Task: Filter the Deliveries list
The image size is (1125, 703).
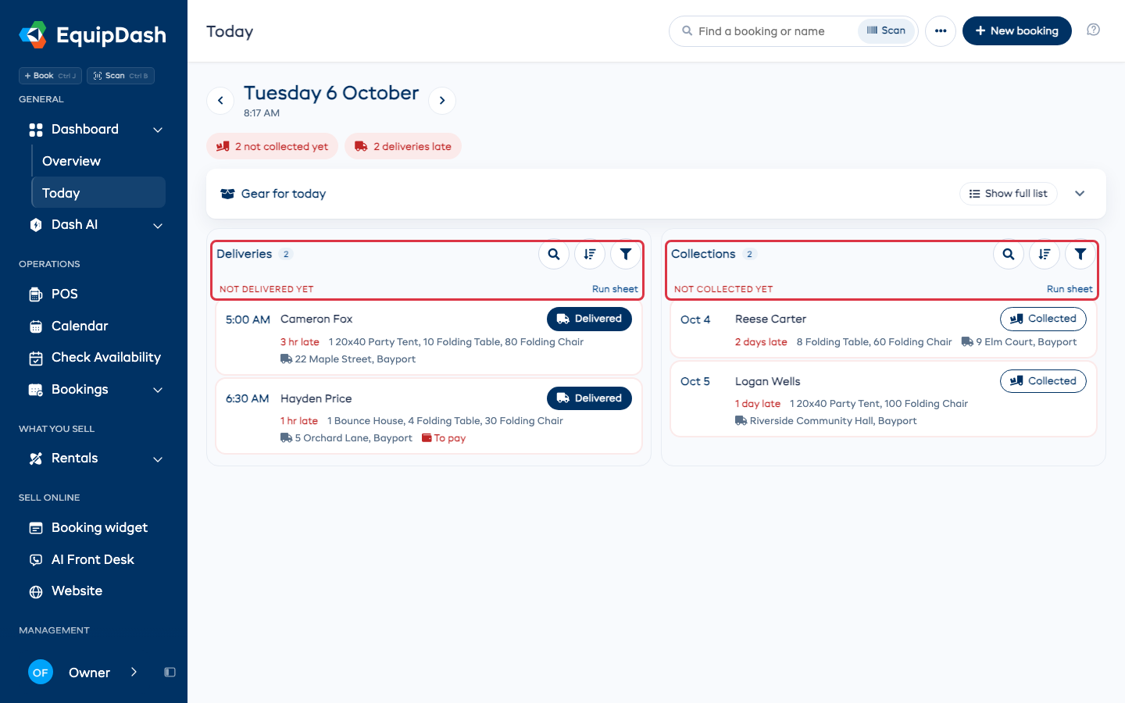Action: pyautogui.click(x=626, y=254)
